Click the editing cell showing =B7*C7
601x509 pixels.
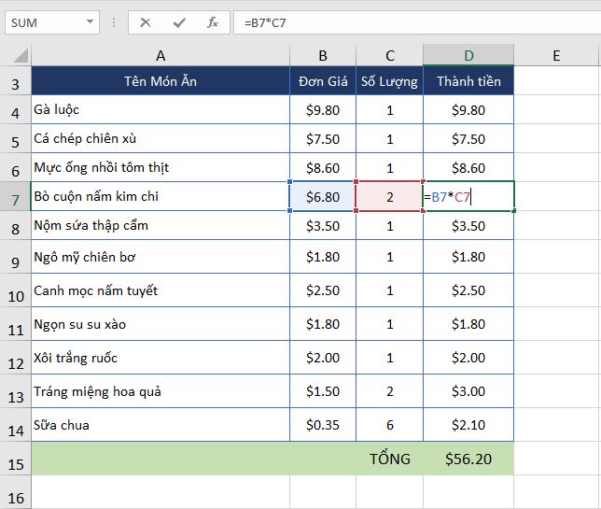[x=468, y=196]
